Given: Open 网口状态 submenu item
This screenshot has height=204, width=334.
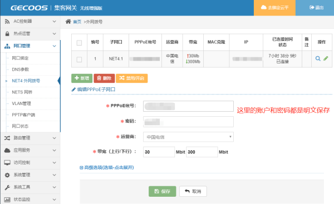Looking at the screenshot, I should (20, 126).
